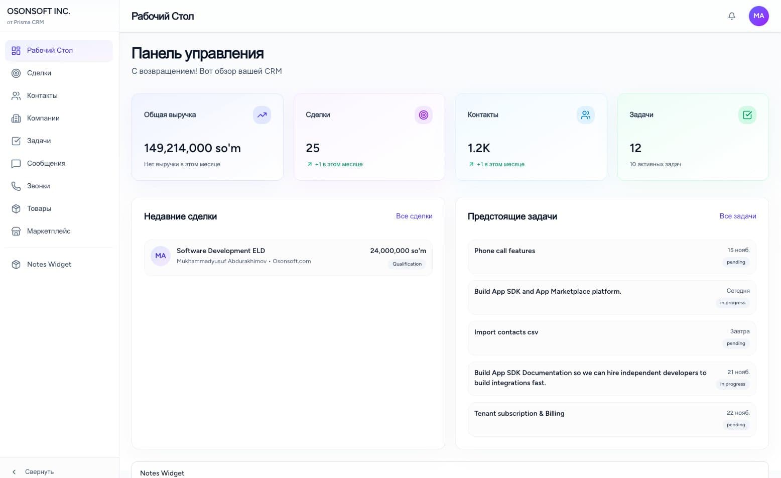Click the Звонки phone icon in sidebar
The width and height of the screenshot is (781, 478).
coord(16,186)
